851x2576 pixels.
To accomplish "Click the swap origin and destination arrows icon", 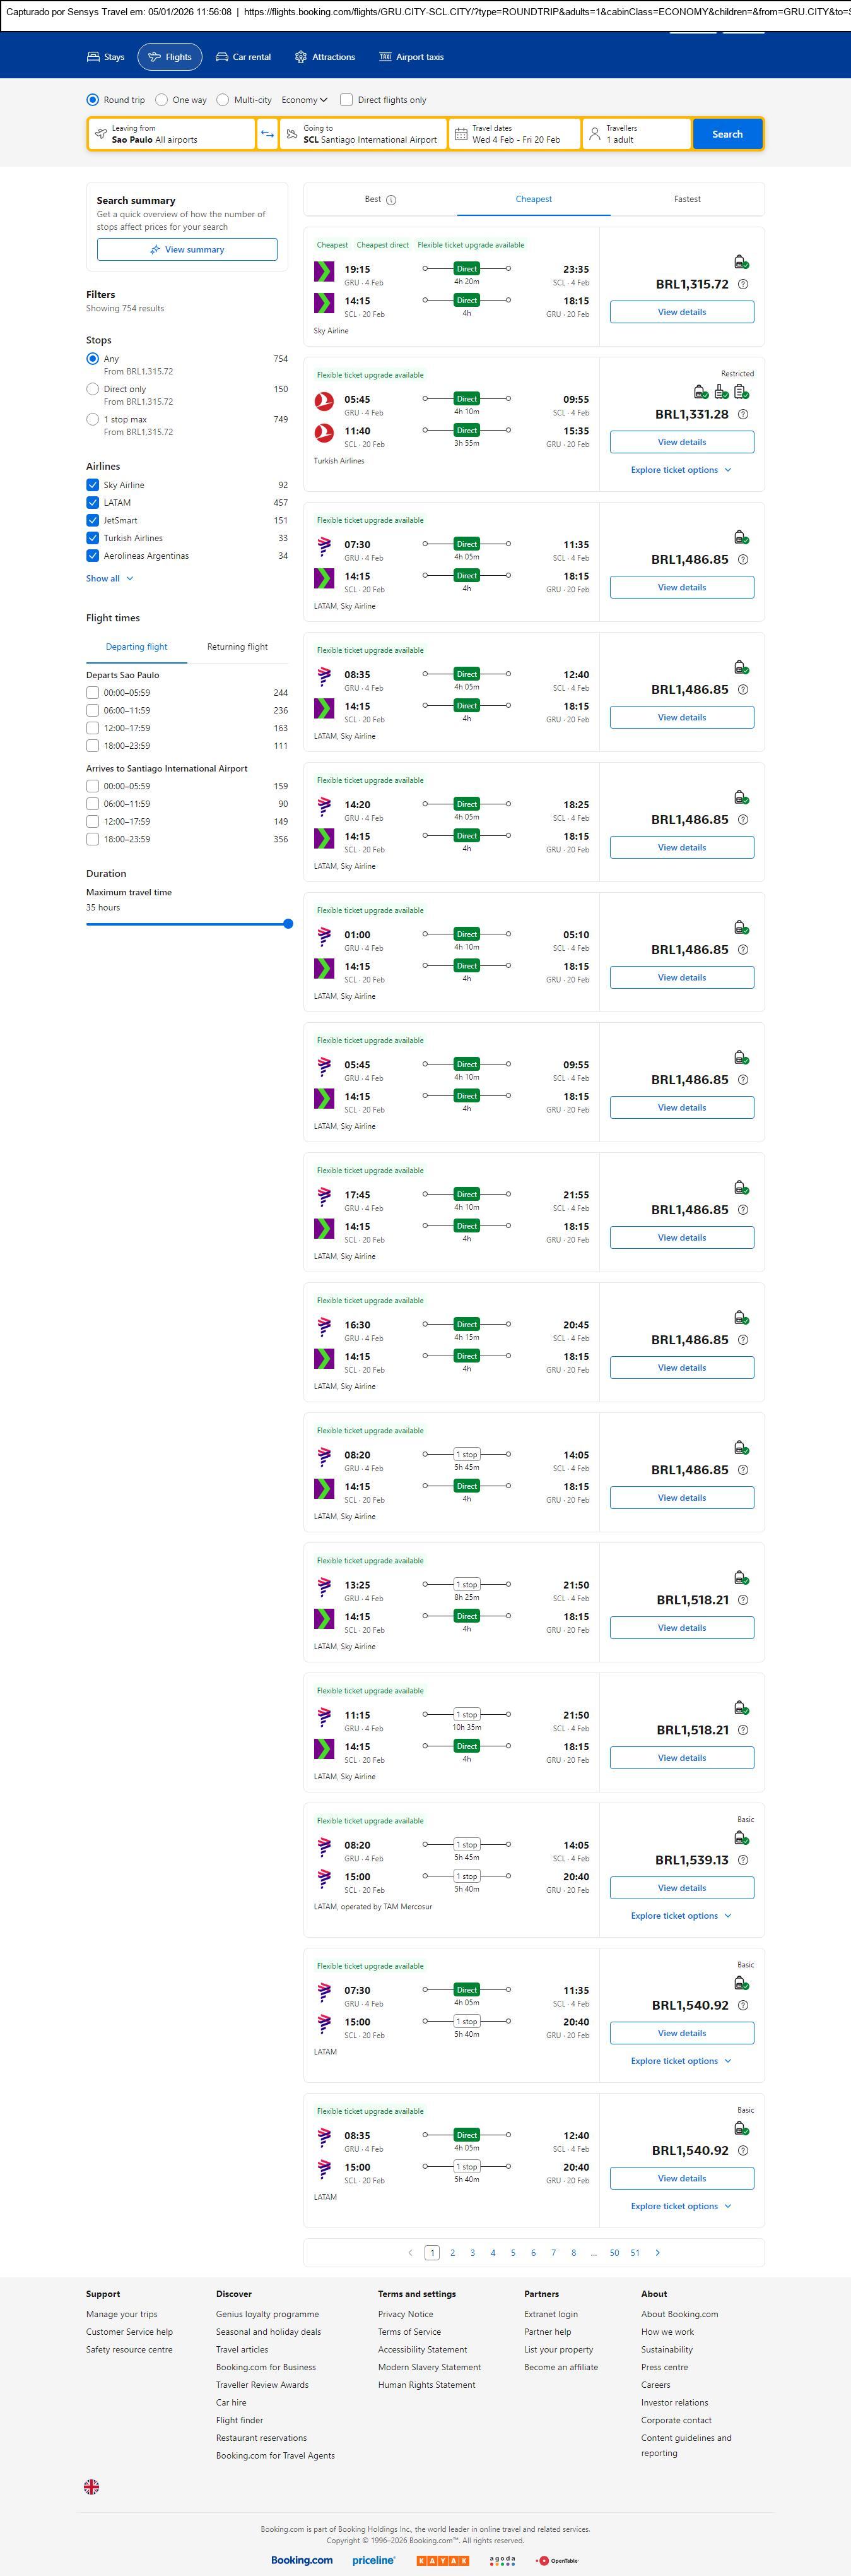I will point(267,134).
